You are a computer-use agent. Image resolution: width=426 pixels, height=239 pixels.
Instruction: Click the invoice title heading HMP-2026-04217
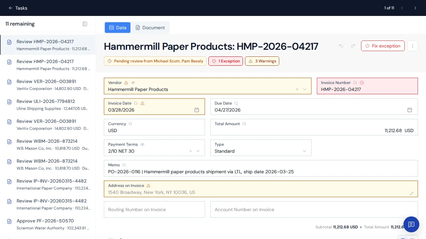click(x=211, y=46)
